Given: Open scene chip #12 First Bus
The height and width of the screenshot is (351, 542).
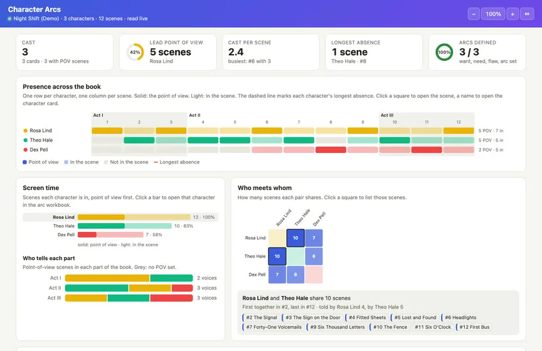Looking at the screenshot, I should [474, 327].
